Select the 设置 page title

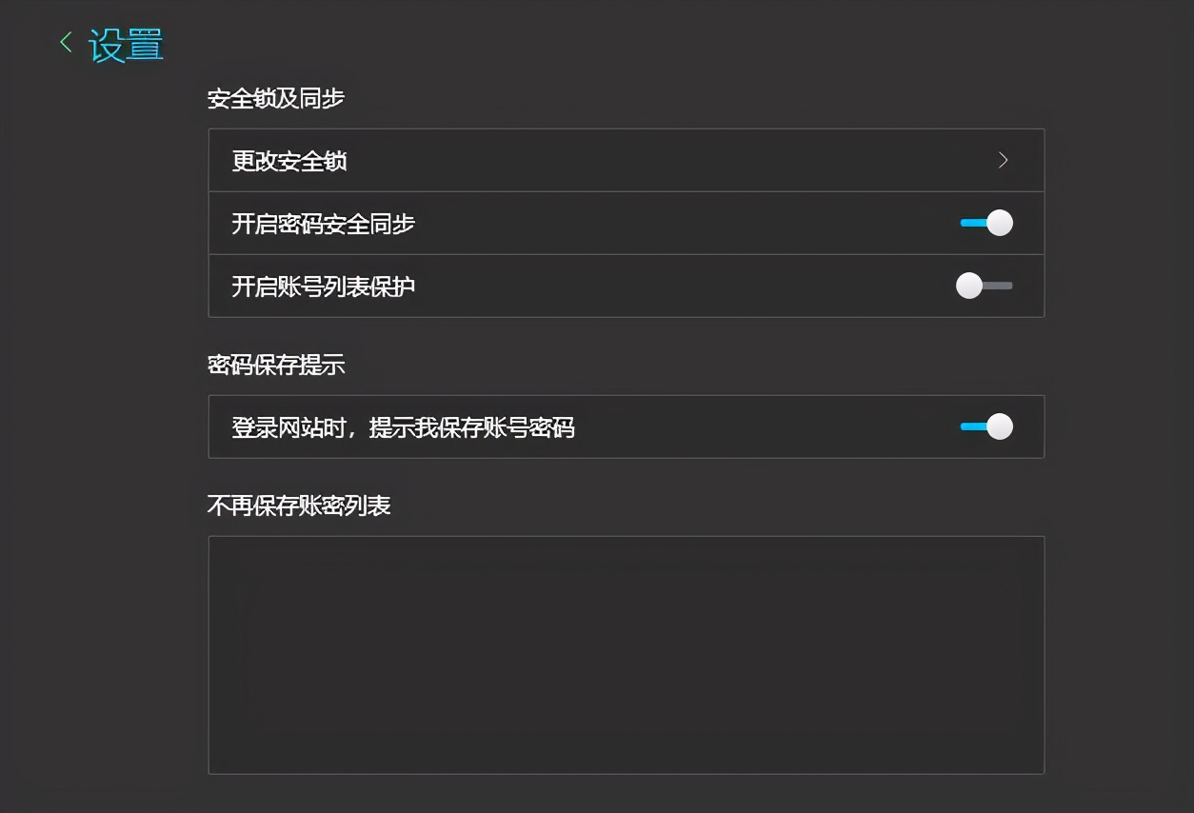tap(125, 44)
